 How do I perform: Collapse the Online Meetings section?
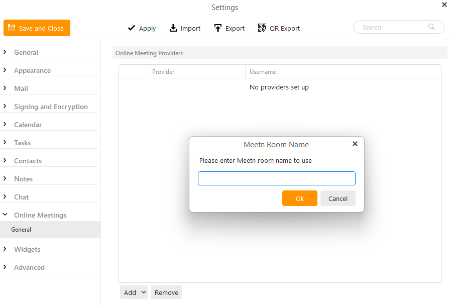[5, 215]
